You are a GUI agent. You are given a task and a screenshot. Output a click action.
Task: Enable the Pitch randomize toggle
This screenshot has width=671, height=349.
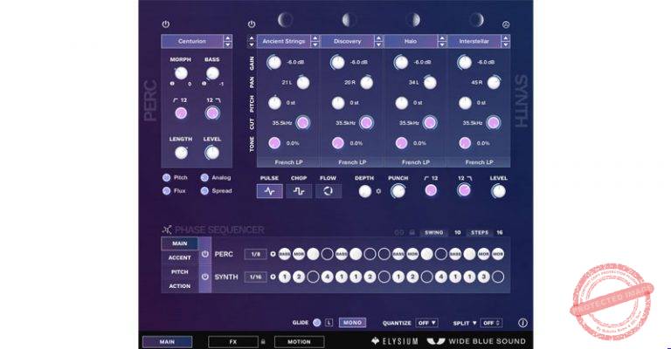(167, 178)
